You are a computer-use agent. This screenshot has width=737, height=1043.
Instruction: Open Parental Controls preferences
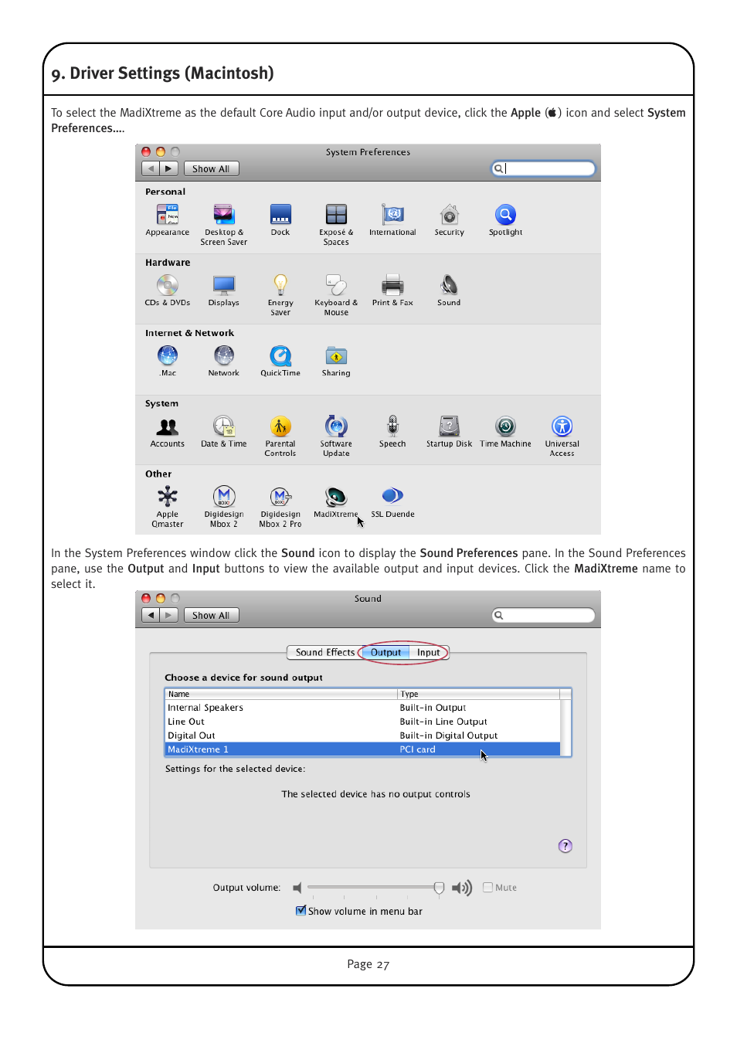pyautogui.click(x=280, y=426)
